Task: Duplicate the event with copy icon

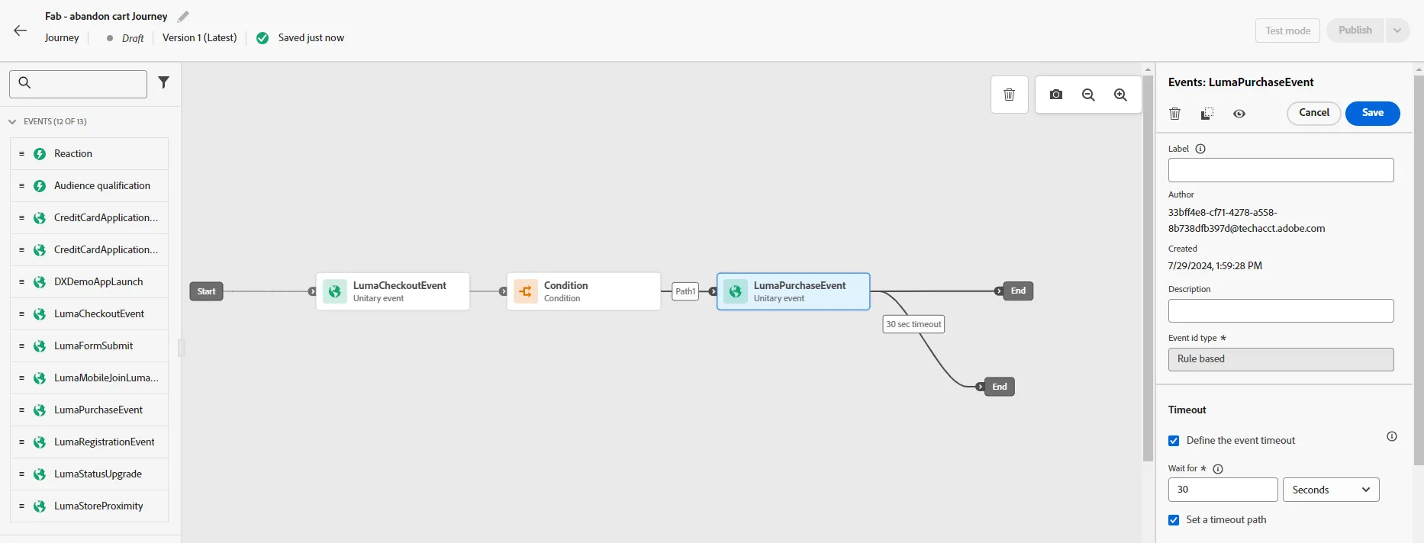Action: [1207, 114]
